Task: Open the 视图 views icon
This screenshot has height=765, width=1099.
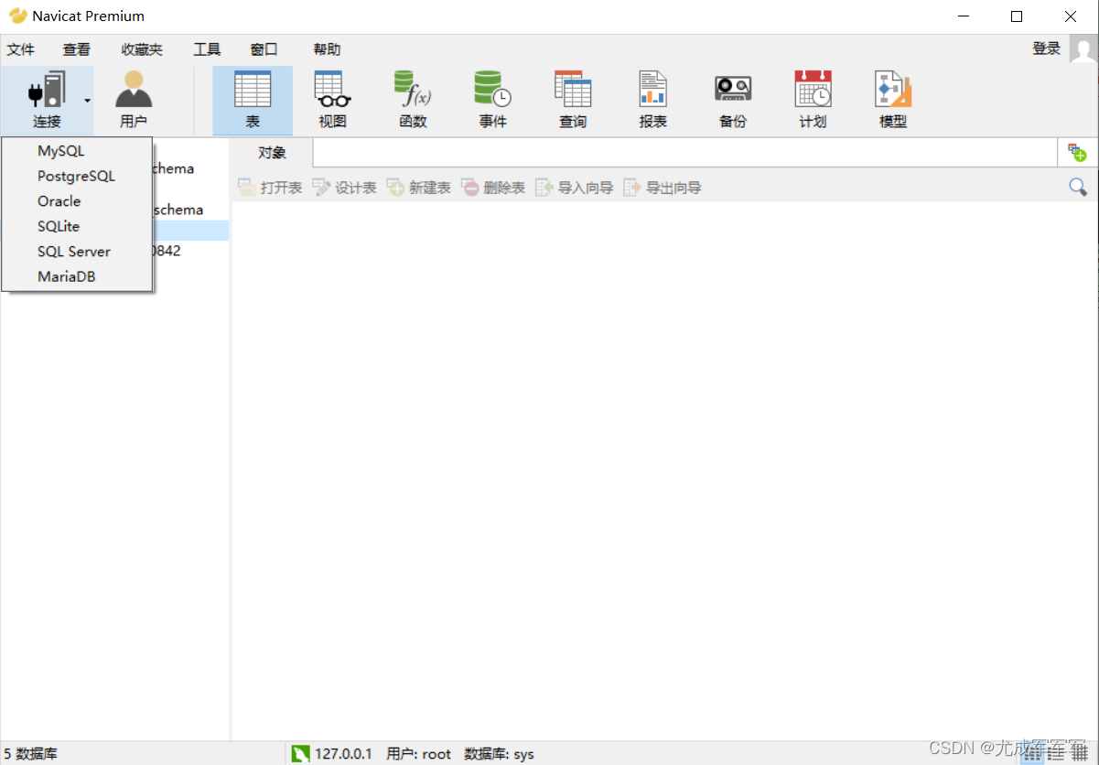Action: [332, 91]
